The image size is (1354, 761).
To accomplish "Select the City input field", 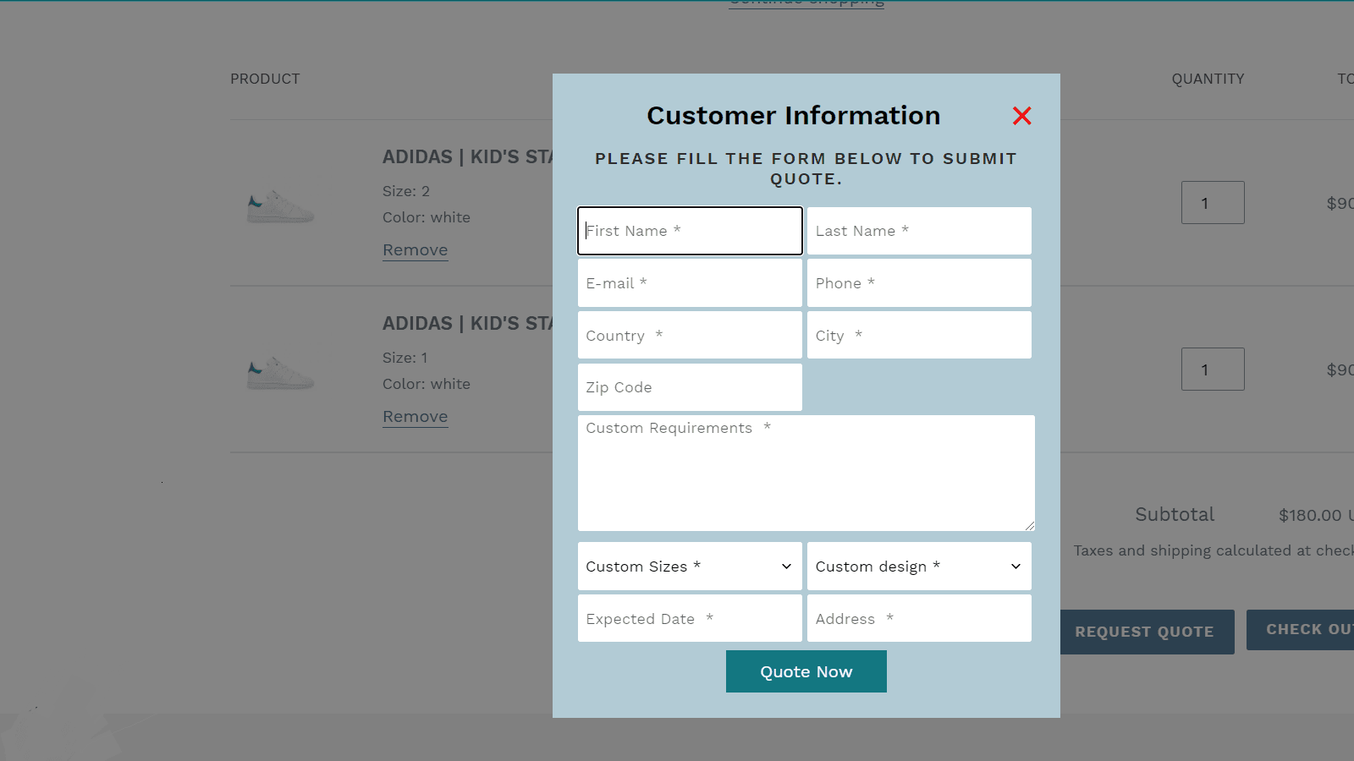I will 919,335.
